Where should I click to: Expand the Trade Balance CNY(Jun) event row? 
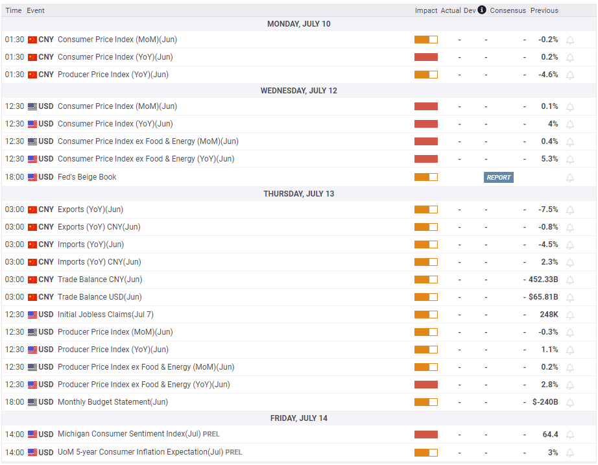pyautogui.click(x=99, y=280)
